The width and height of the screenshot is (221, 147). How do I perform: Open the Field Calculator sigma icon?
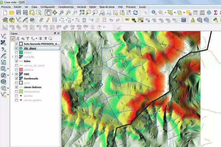(x=216, y=12)
